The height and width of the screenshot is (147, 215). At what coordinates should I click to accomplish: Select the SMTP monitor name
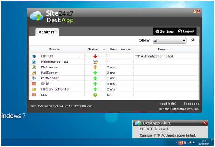point(45,84)
